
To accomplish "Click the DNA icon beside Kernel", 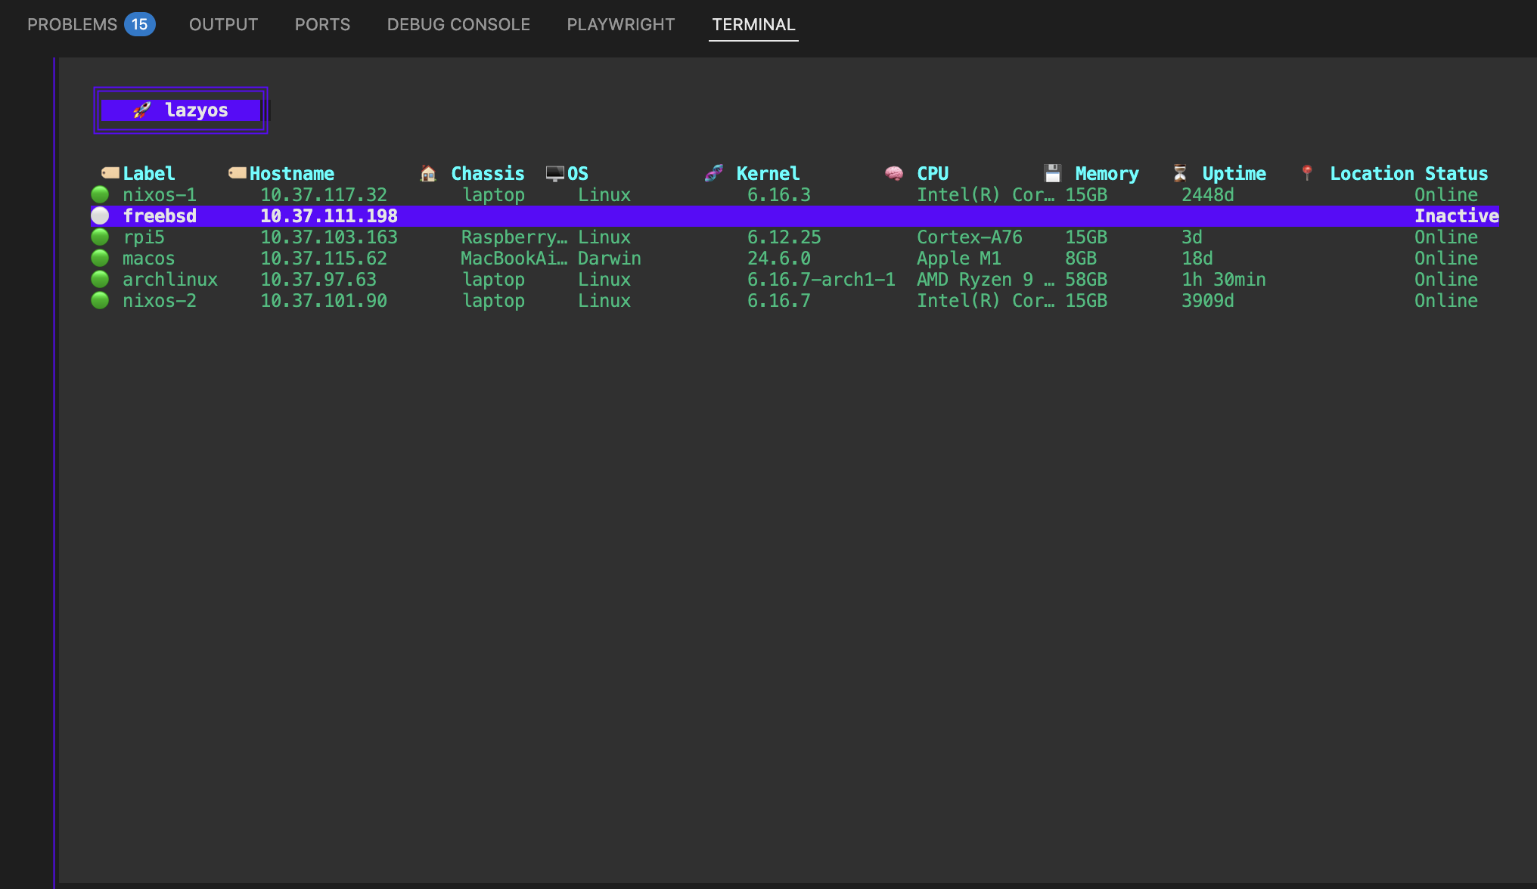I will tap(714, 174).
